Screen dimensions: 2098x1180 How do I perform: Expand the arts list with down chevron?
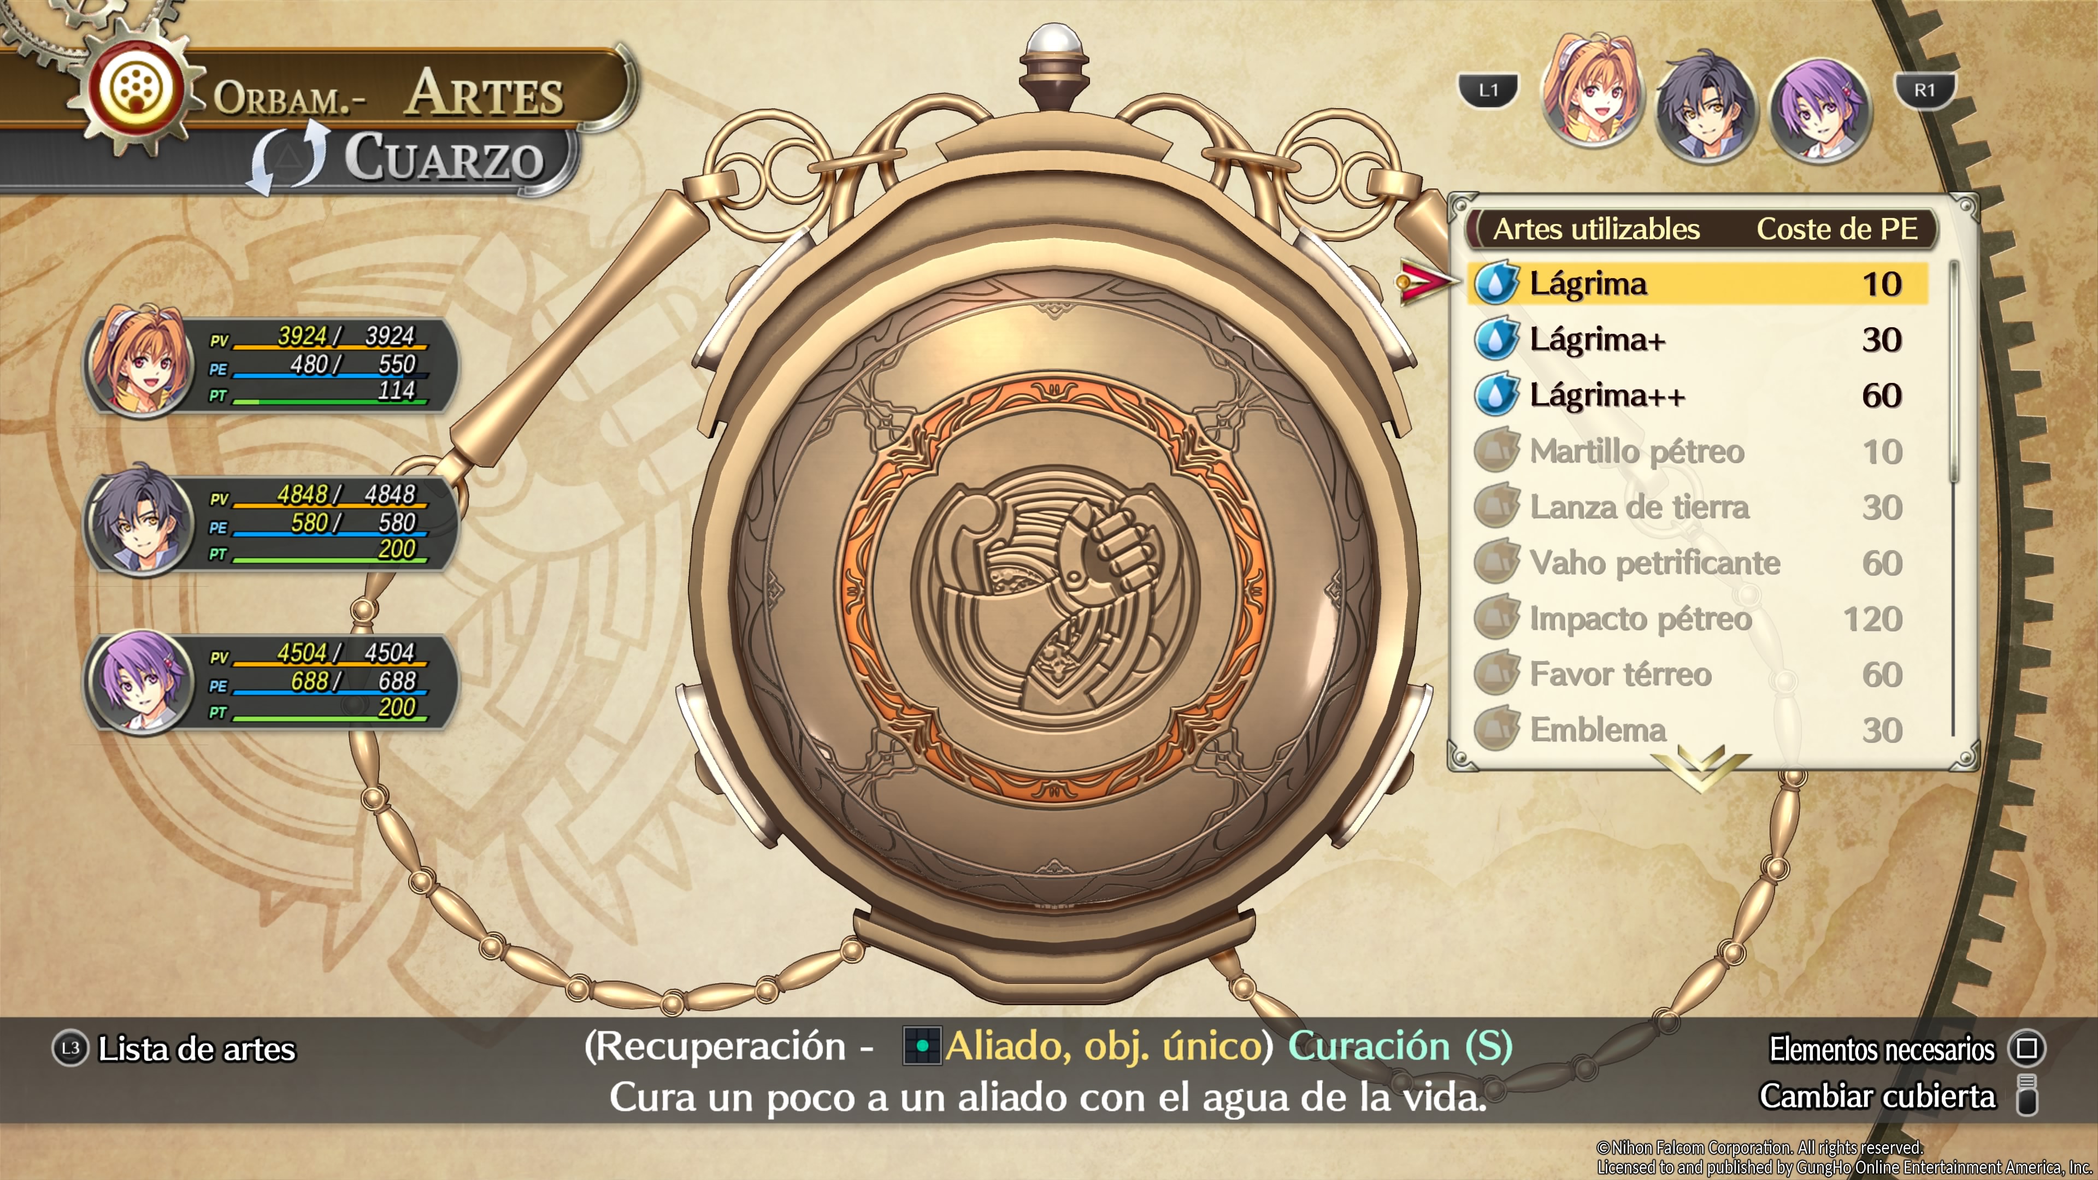tap(1701, 766)
